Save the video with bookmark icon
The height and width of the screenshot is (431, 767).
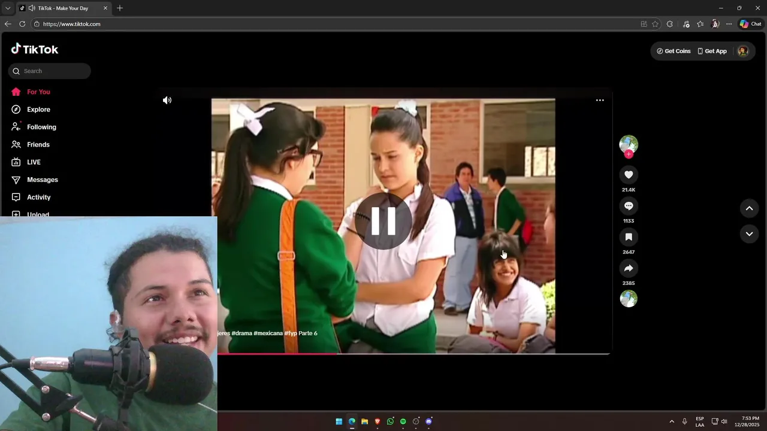629,237
